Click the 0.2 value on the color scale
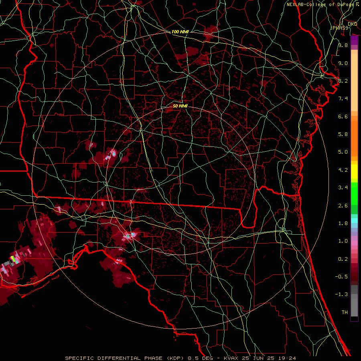 pos(343,259)
